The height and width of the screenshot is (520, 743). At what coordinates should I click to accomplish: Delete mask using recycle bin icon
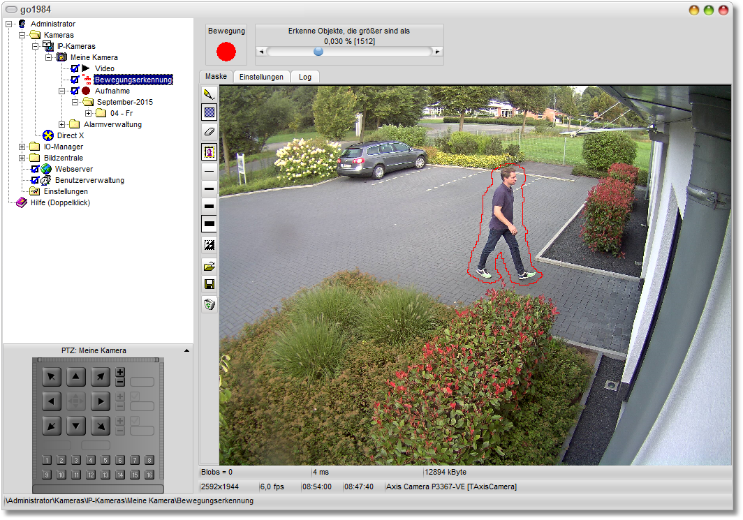[x=209, y=304]
